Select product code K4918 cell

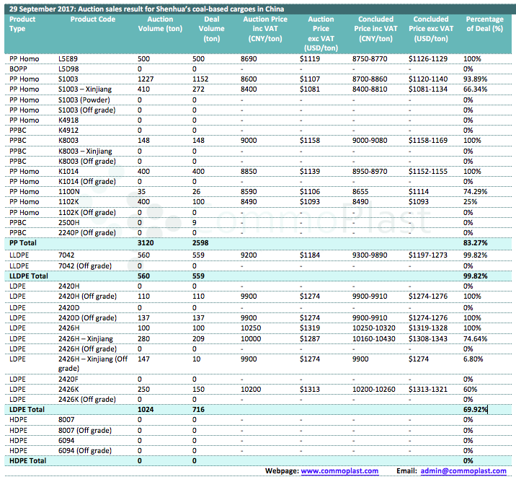tap(68, 120)
